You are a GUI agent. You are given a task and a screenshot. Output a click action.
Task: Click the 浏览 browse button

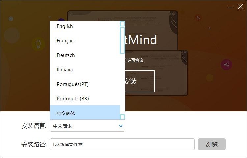tap(211, 144)
